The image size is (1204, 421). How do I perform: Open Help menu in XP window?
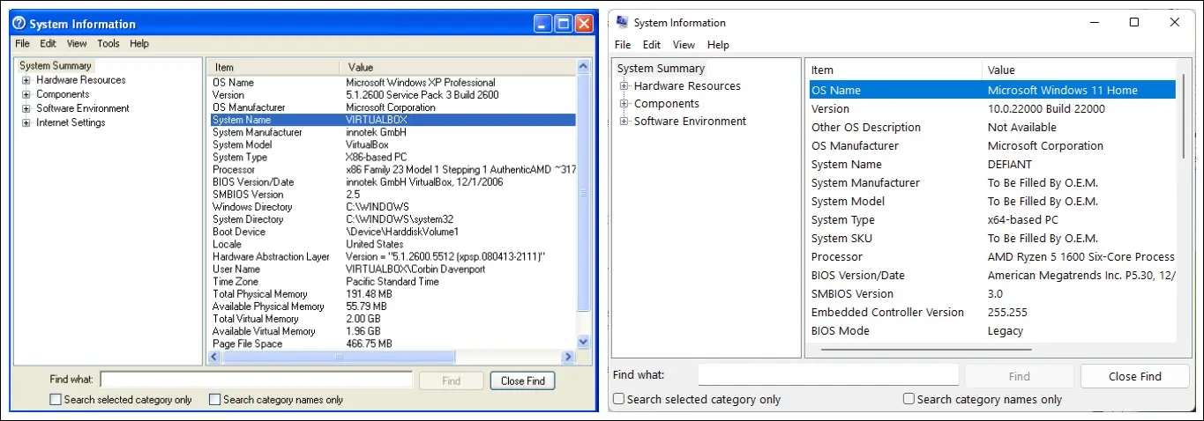(139, 43)
